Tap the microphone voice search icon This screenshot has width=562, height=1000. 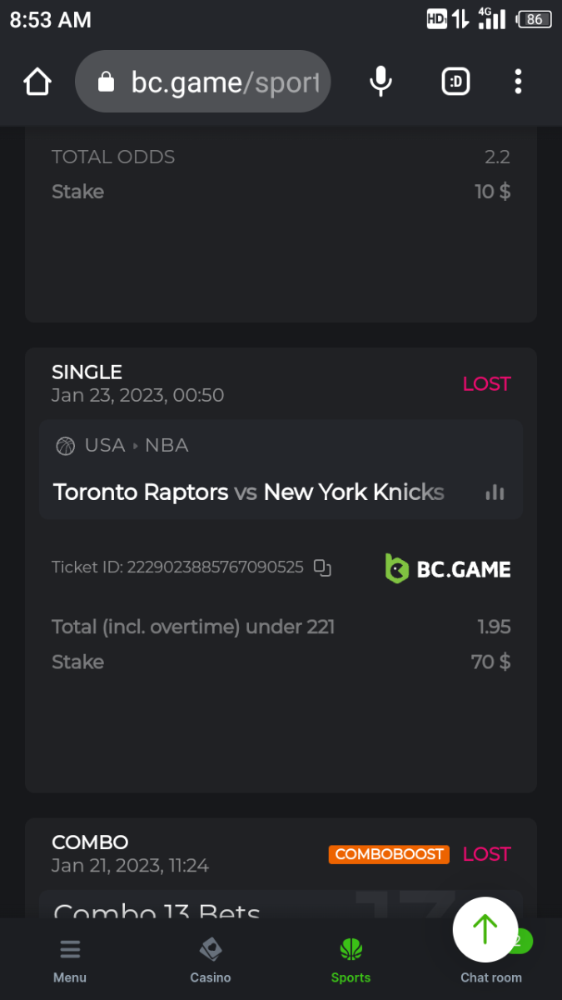pyautogui.click(x=380, y=82)
